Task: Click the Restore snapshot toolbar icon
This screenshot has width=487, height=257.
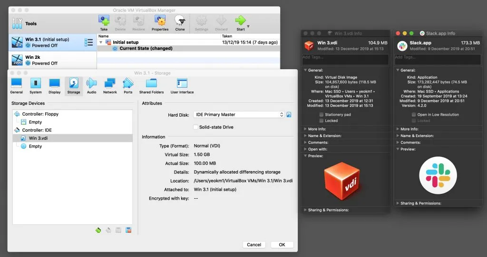Action: pyautogui.click(x=138, y=21)
